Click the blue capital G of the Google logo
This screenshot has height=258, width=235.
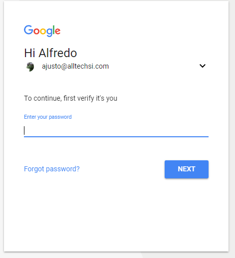28,30
